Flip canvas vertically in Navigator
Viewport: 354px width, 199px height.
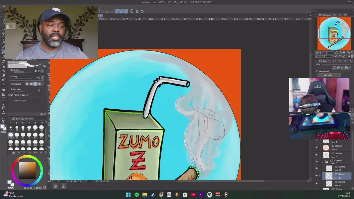click(352, 56)
